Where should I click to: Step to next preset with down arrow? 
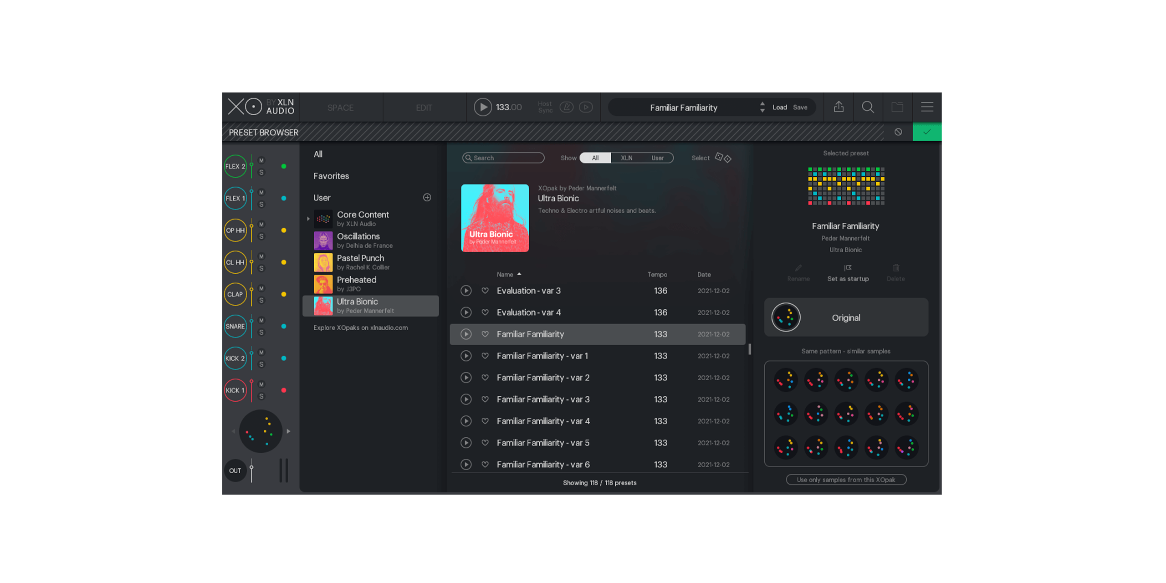point(762,111)
